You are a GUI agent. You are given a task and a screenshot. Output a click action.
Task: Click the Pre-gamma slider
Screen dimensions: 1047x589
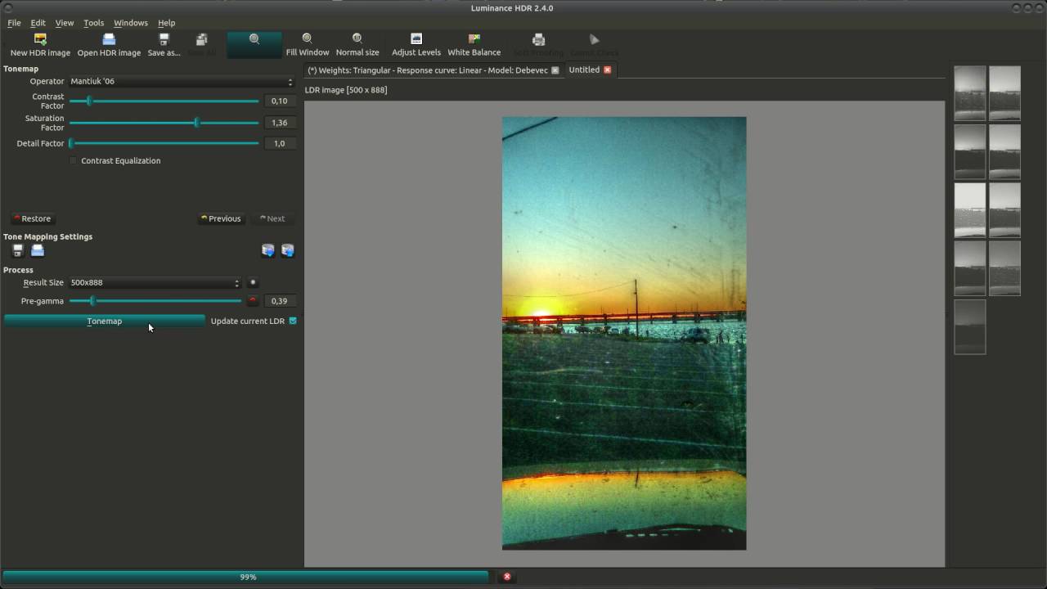[x=155, y=301]
